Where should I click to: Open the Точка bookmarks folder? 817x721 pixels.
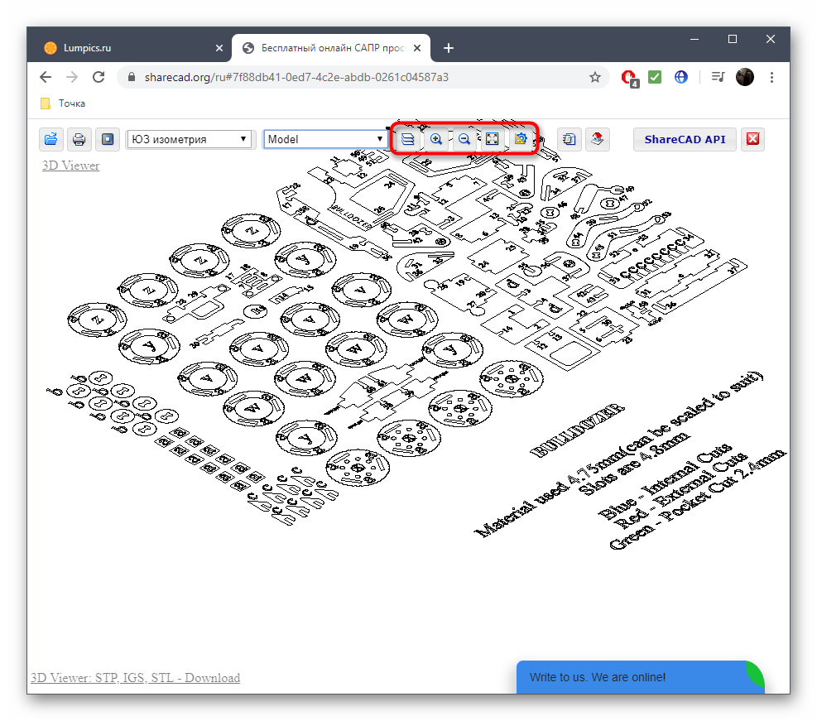(x=63, y=103)
